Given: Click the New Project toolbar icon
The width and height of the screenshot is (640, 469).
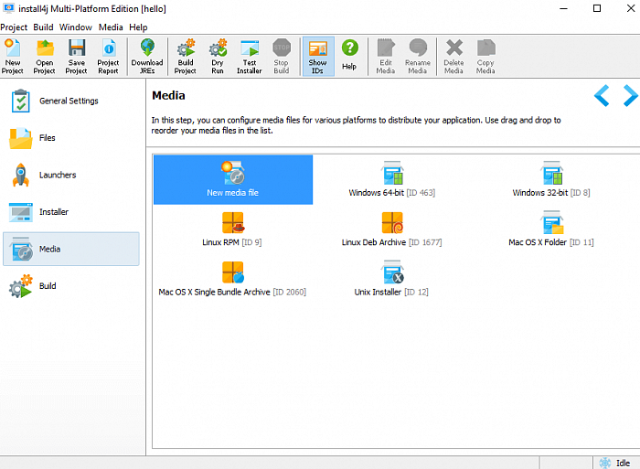Looking at the screenshot, I should click(x=13, y=57).
